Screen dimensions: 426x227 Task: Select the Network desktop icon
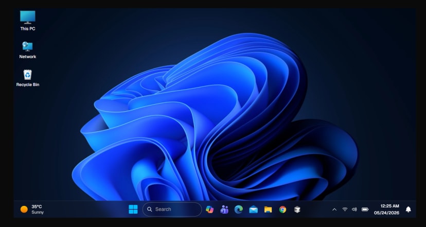click(27, 50)
